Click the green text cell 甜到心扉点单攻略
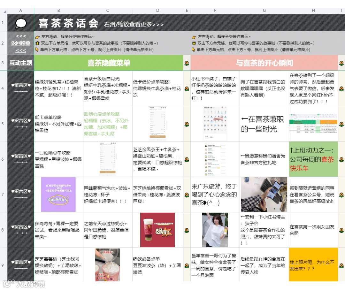345x290 pixels. click(108, 124)
